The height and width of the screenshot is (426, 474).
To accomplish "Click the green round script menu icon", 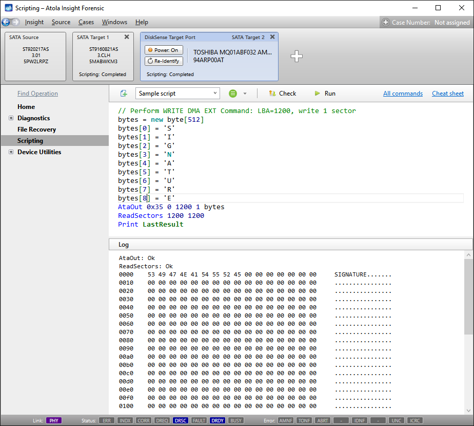I will [233, 93].
